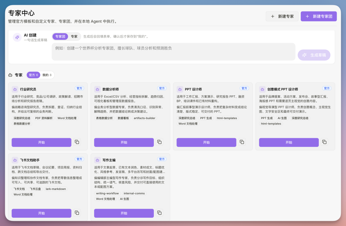Click the 数据看板 tag
346x226 pixels.
123,118
